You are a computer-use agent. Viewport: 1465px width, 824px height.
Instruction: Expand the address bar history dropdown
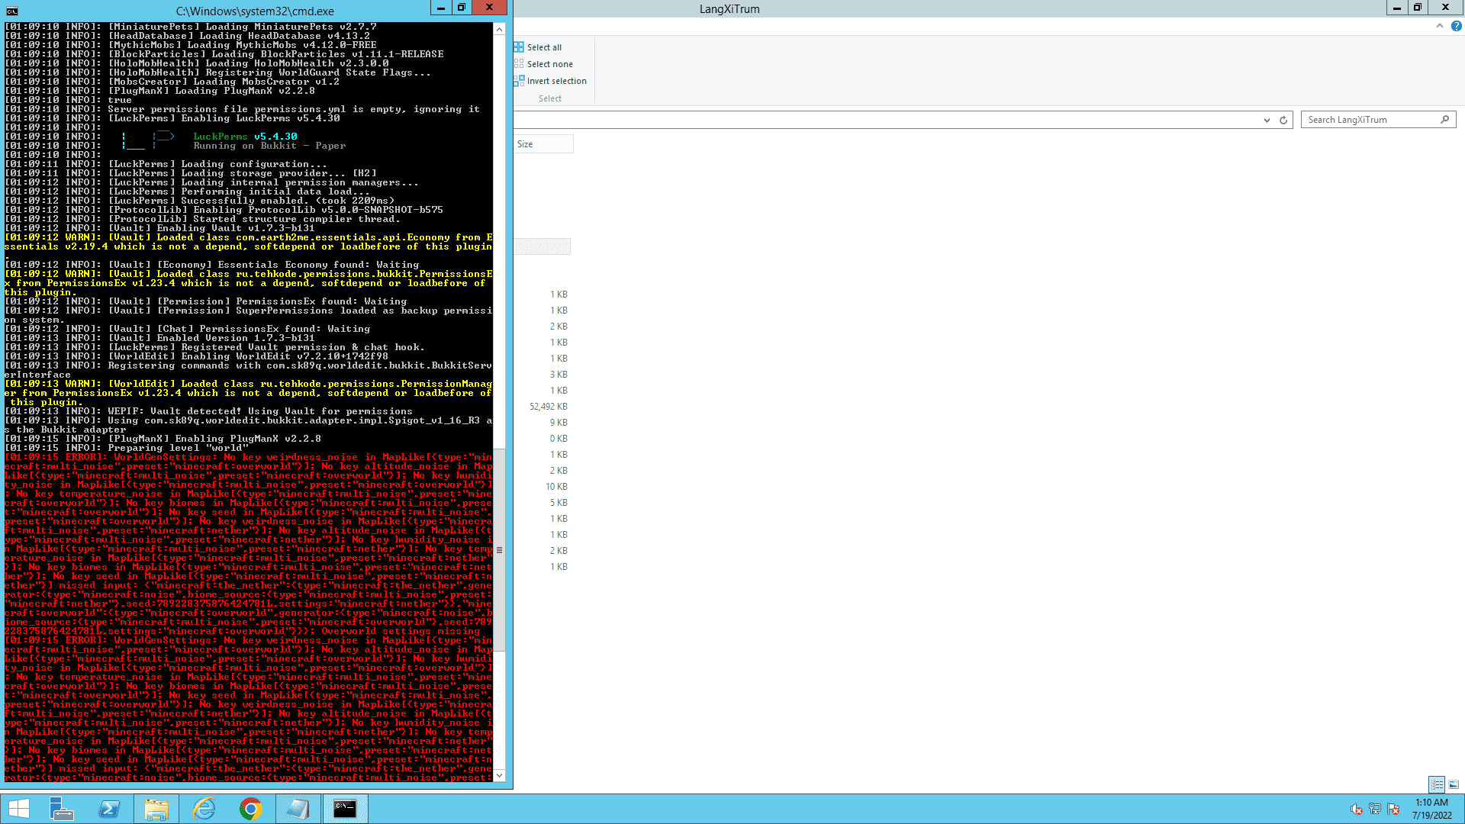(1267, 120)
